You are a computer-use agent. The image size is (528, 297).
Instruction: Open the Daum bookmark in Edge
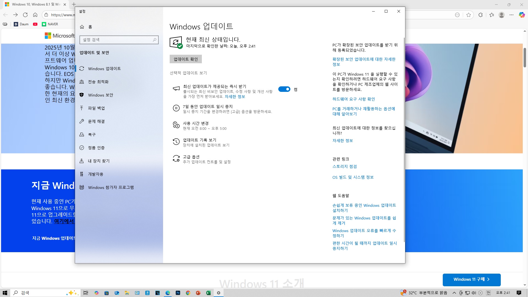21,24
